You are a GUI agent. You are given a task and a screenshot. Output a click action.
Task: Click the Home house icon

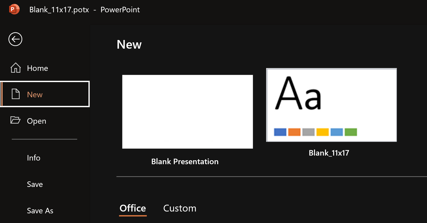(16, 68)
